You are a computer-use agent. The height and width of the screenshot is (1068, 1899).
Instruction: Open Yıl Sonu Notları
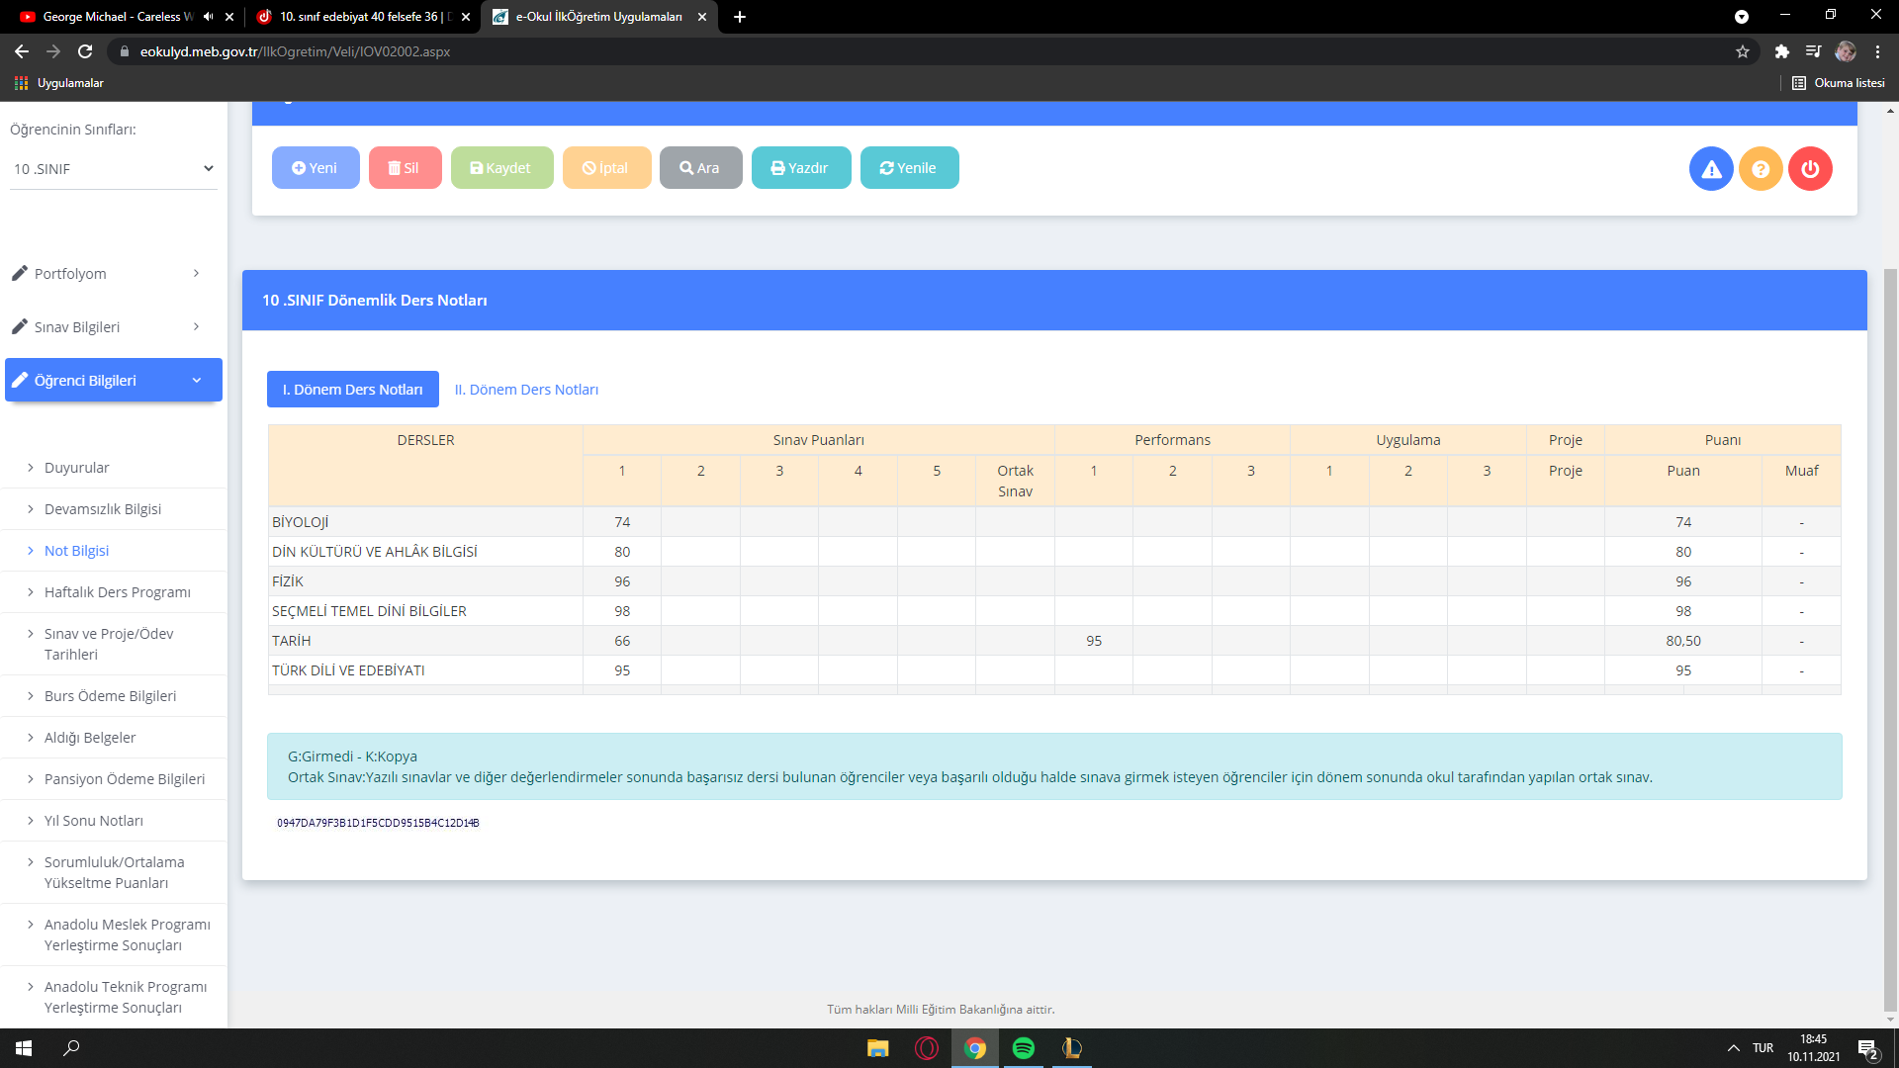coord(94,821)
